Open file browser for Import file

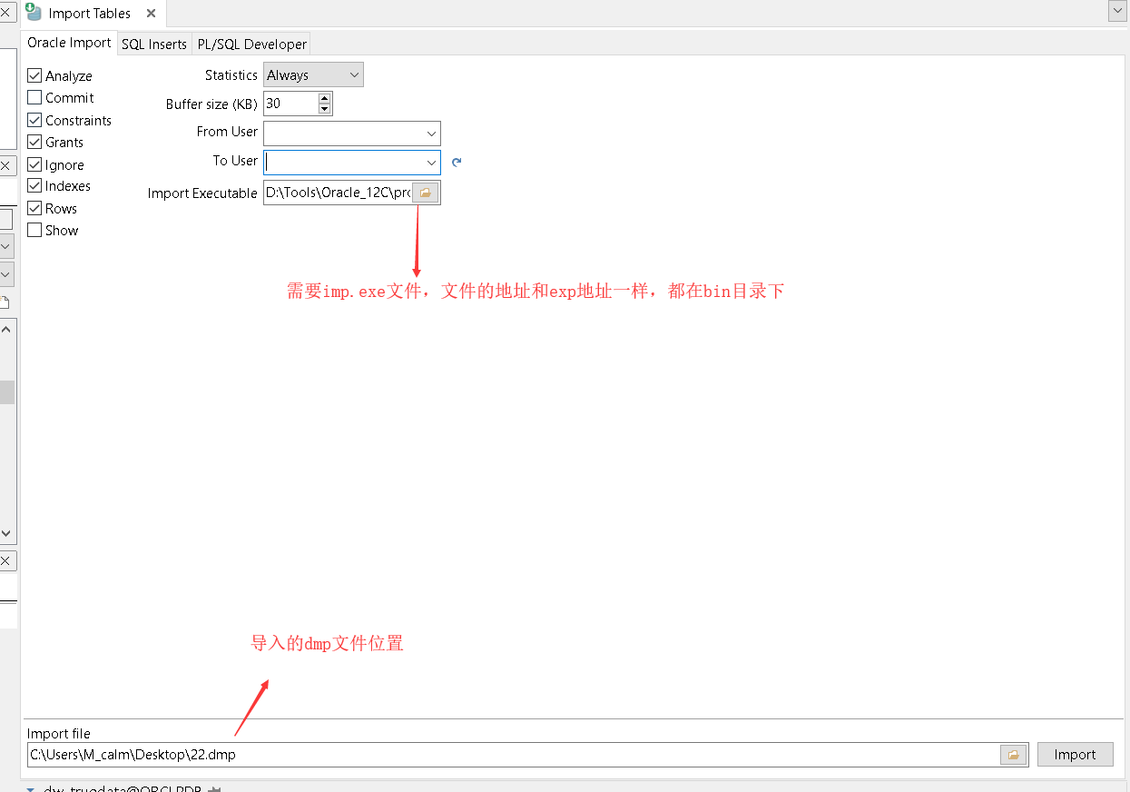(x=1014, y=755)
